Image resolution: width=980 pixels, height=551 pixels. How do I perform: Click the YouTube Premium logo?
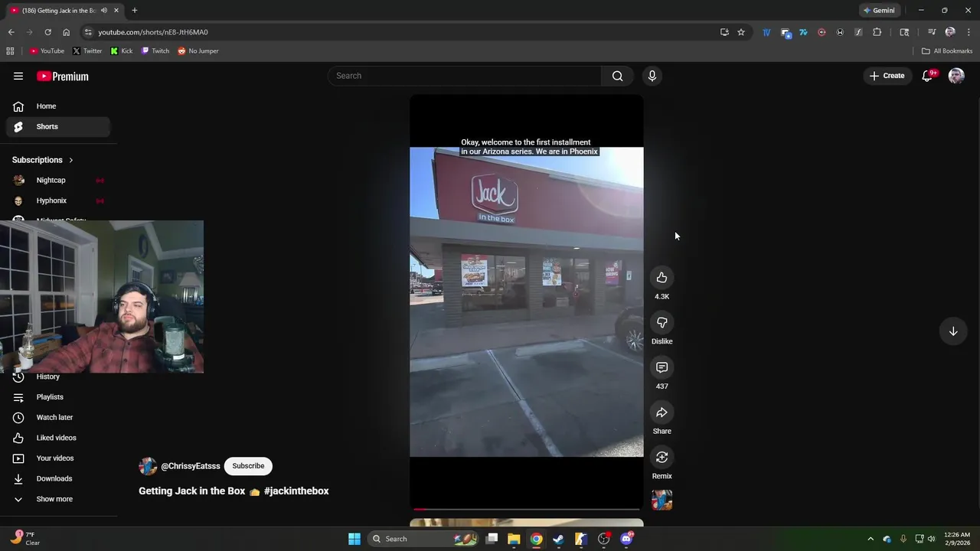(63, 77)
